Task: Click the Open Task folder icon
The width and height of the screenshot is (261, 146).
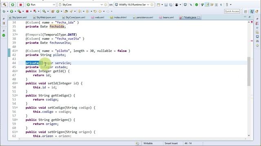Action: pyautogui.click(x=66, y=11)
